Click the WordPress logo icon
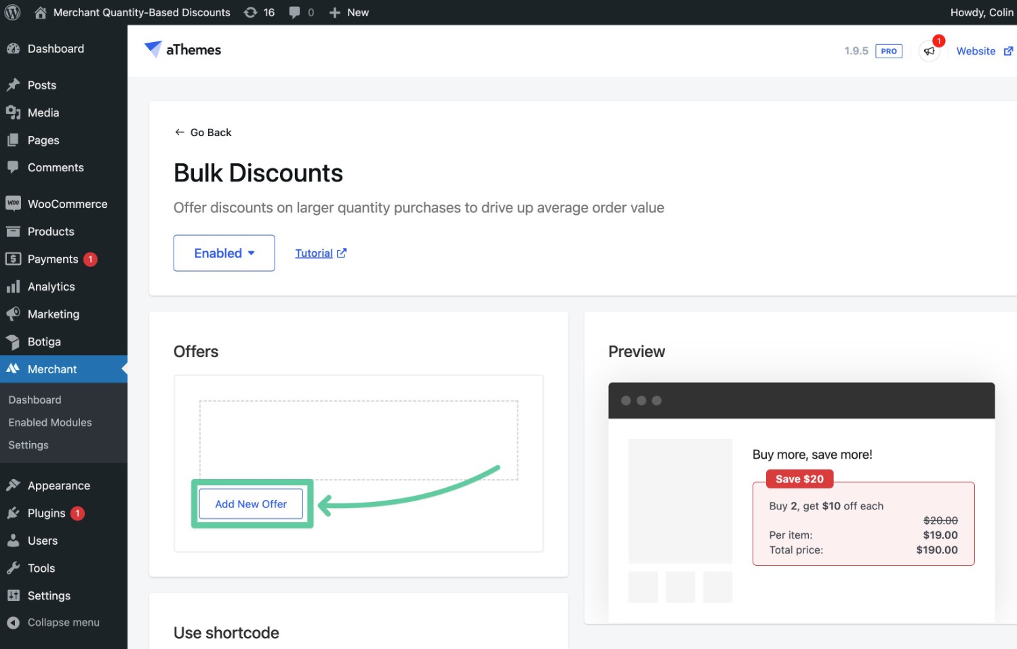The image size is (1017, 649). (x=12, y=12)
